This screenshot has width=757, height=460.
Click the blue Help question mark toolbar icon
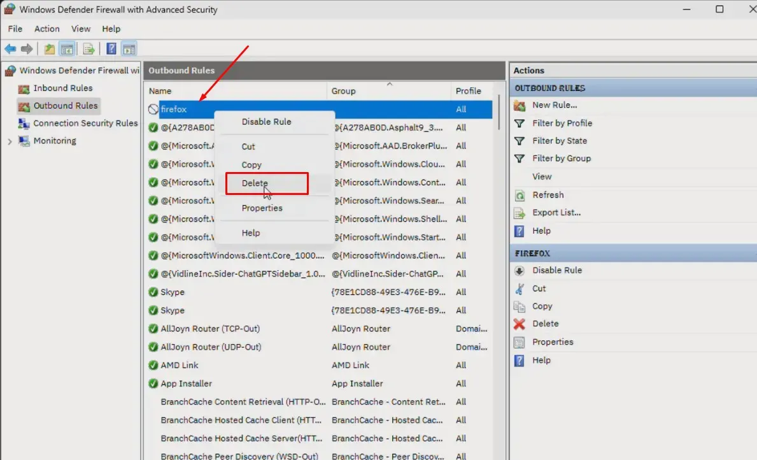pyautogui.click(x=111, y=49)
